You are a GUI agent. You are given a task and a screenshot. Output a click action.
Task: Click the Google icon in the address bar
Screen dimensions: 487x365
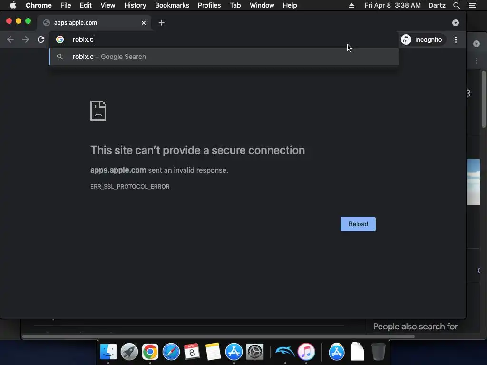59,39
